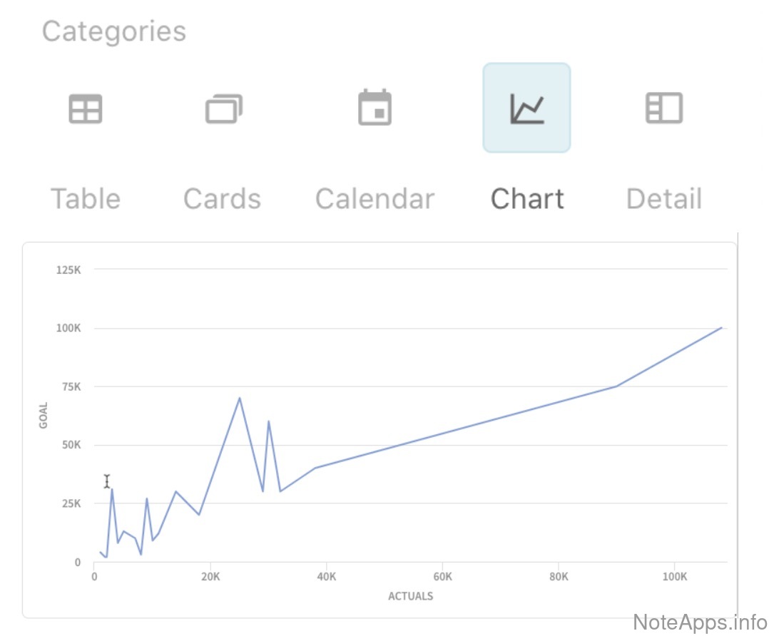This screenshot has height=636, width=769.
Task: Click the line's final point at 100K goal
Action: 721,328
